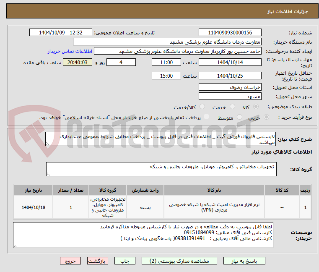319x272 pixels.
Task: Click the need date cell 1404/10/18
Action: pos(34,207)
